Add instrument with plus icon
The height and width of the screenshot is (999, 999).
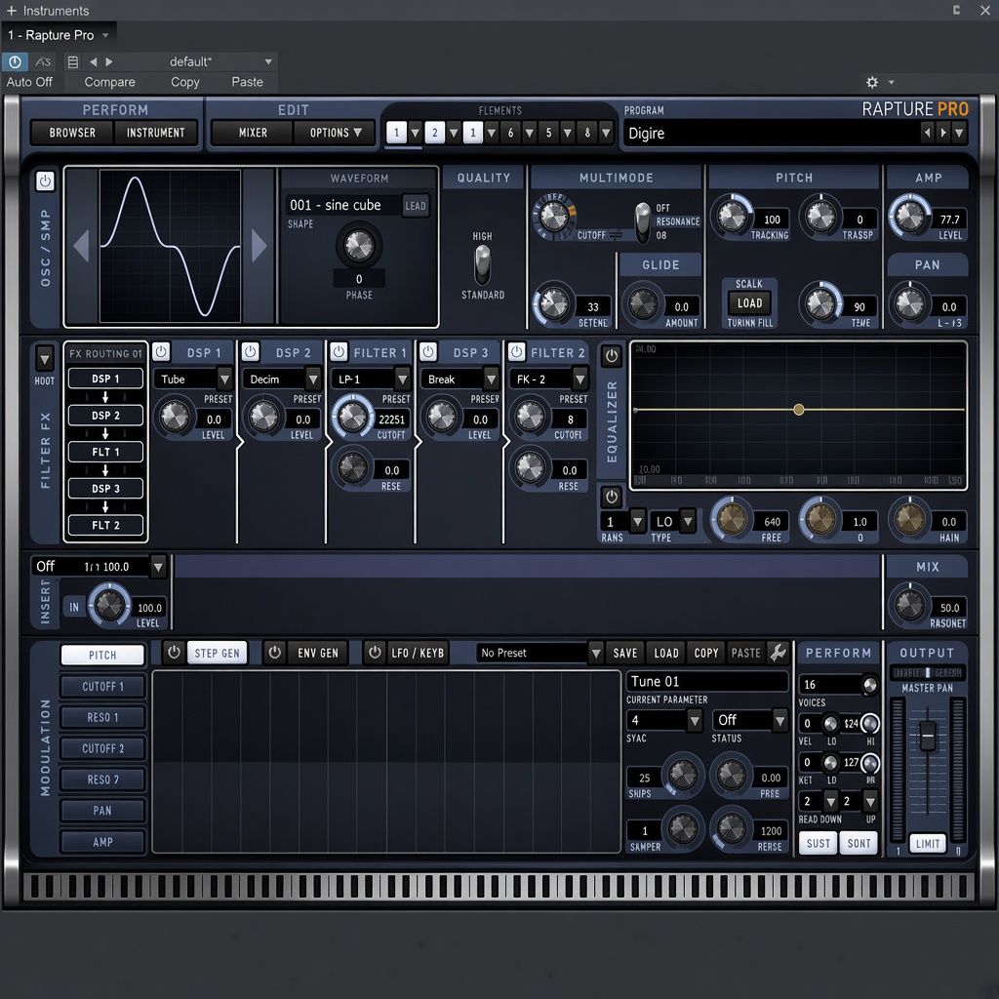pyautogui.click(x=12, y=11)
